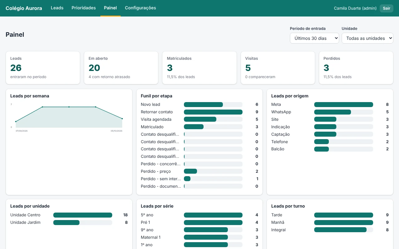Click the Balcão origin label
Viewport: 399px width, 249px height.
pos(278,149)
